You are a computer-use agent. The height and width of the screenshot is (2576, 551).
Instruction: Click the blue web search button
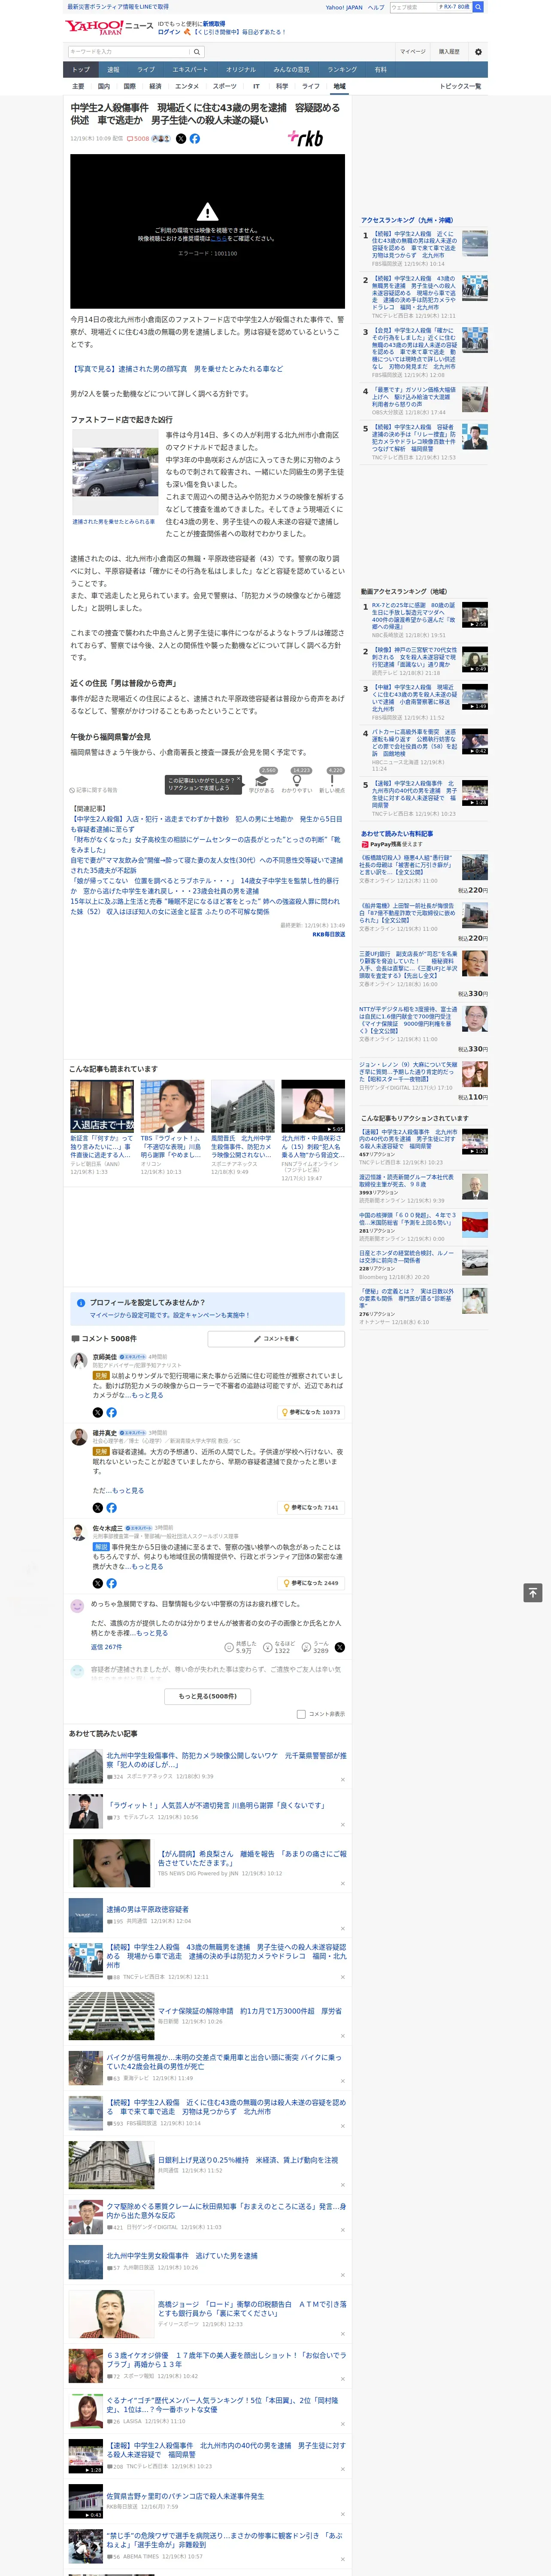click(478, 7)
